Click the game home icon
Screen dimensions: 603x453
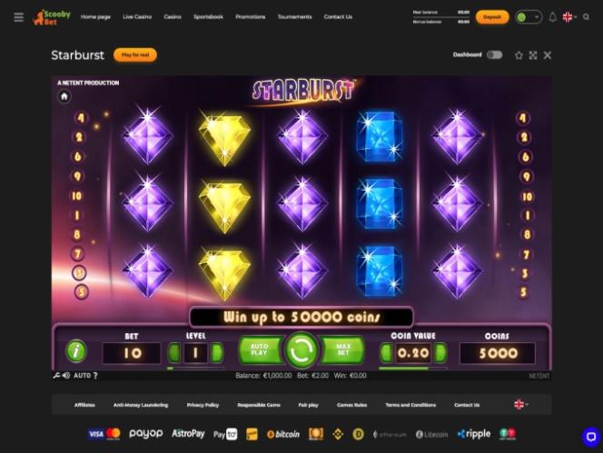click(x=64, y=96)
